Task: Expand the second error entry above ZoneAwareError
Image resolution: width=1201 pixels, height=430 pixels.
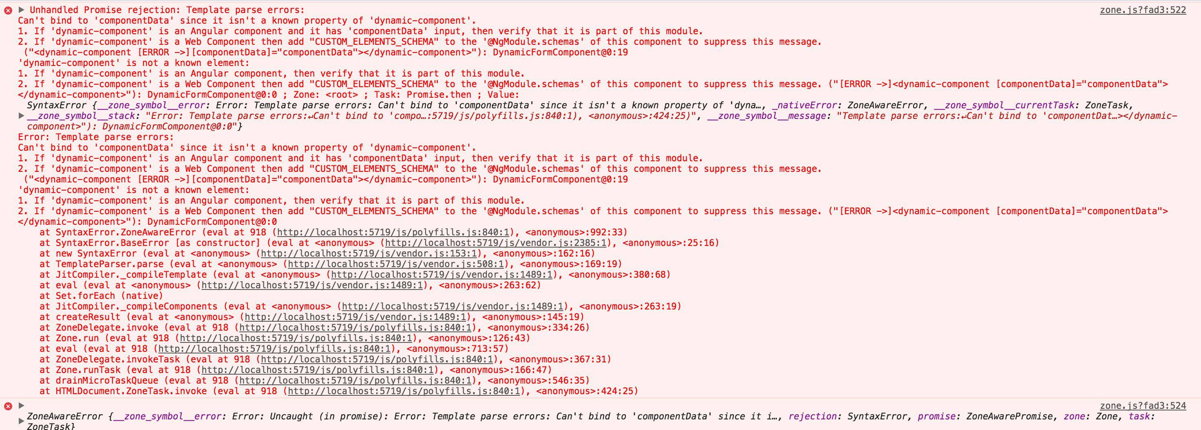Action: point(22,405)
